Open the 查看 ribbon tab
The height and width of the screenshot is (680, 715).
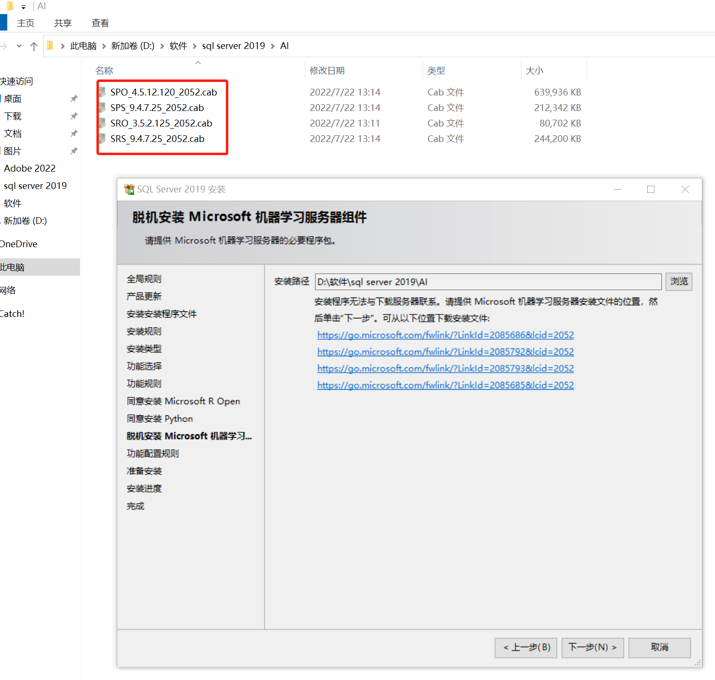(x=100, y=23)
